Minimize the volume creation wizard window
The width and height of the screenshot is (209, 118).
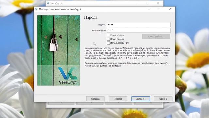click(149, 9)
